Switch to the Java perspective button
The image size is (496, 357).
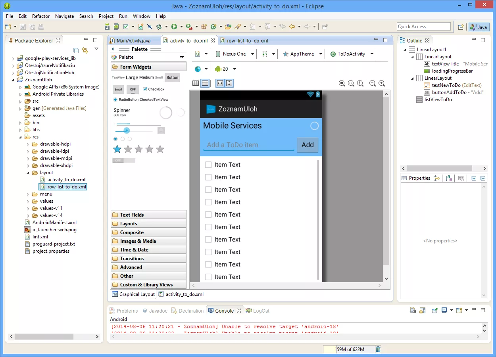(x=479, y=27)
